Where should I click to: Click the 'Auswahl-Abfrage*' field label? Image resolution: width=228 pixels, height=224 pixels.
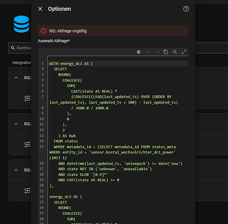pos(54,41)
